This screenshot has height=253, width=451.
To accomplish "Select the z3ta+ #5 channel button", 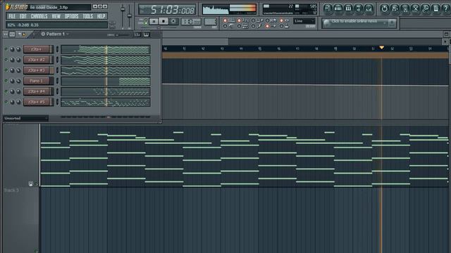I will coord(37,102).
